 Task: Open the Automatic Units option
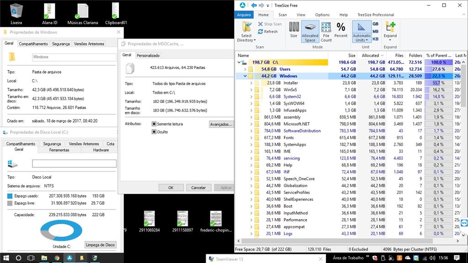362,32
